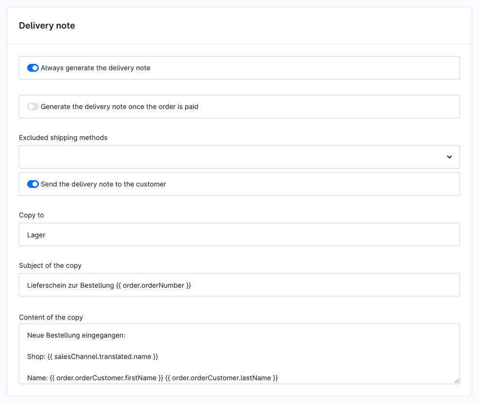Click the Copy to label text
This screenshot has height=403, width=479.
[x=32, y=215]
